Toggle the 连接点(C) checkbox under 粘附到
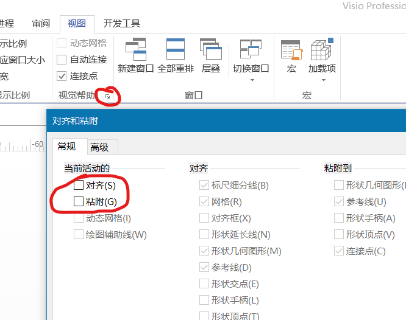Viewport: 406px width, 320px height. [339, 251]
